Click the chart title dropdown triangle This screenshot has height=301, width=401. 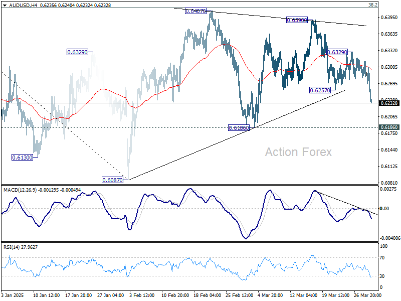coord(5,5)
